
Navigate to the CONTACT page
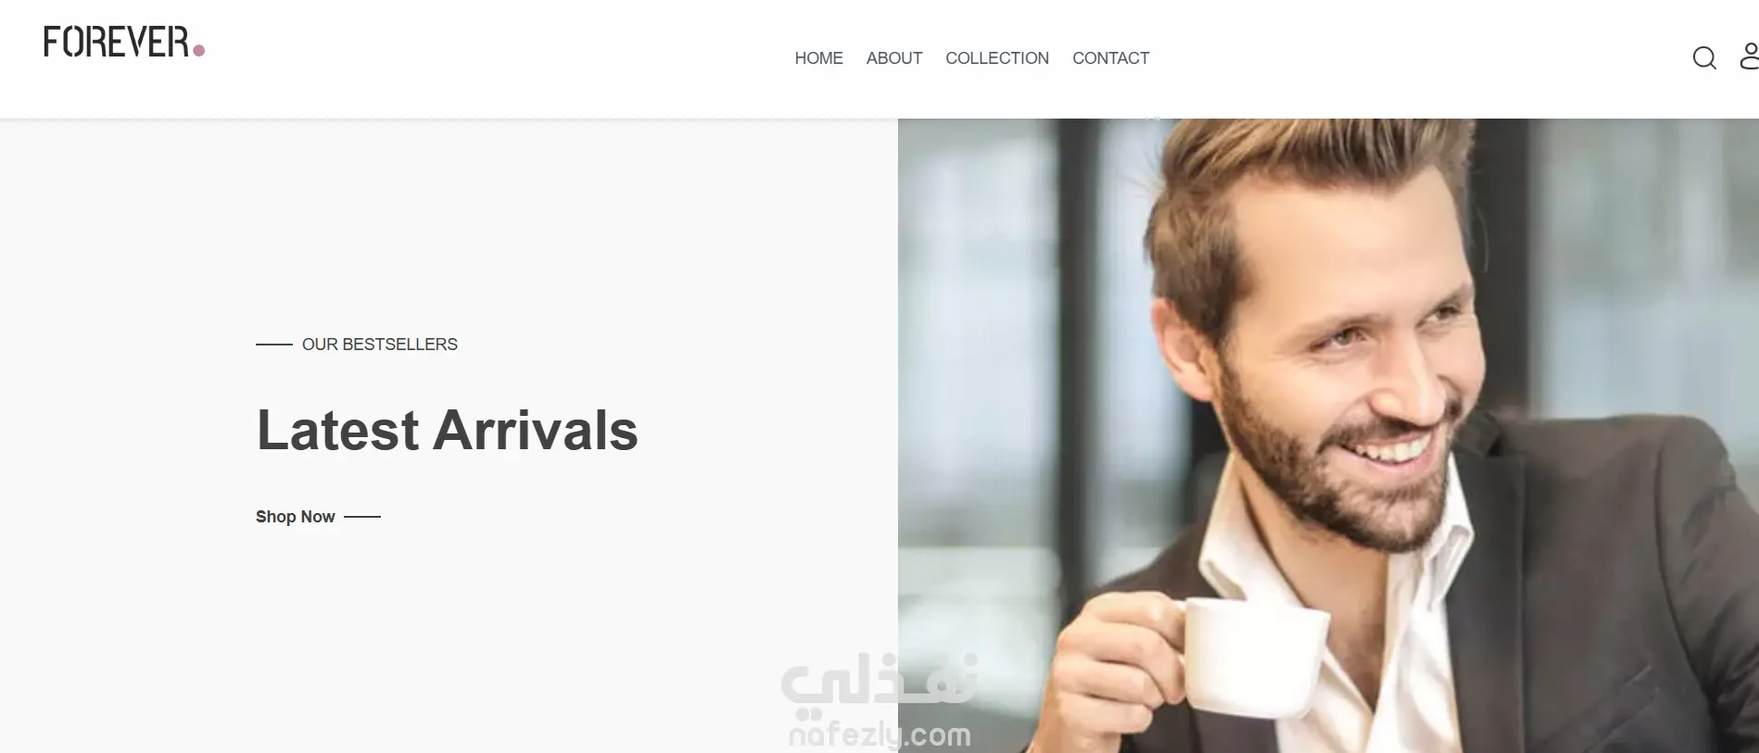(x=1110, y=58)
